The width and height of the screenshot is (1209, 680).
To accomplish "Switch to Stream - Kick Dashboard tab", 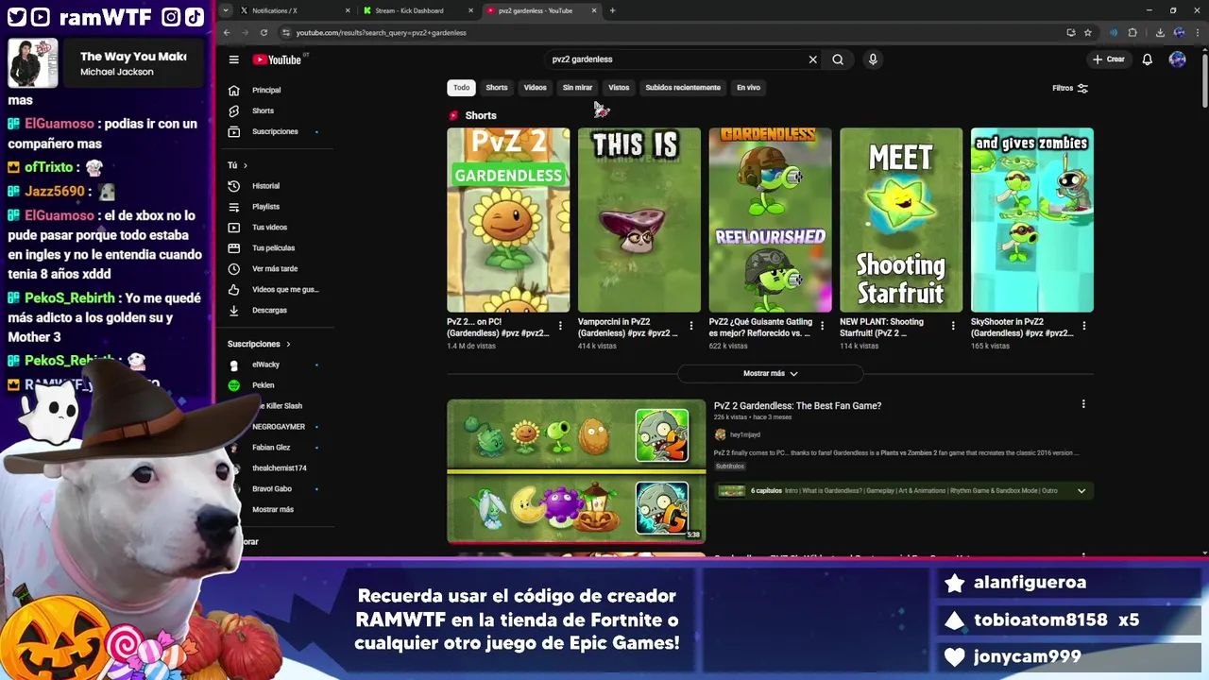I will (416, 10).
